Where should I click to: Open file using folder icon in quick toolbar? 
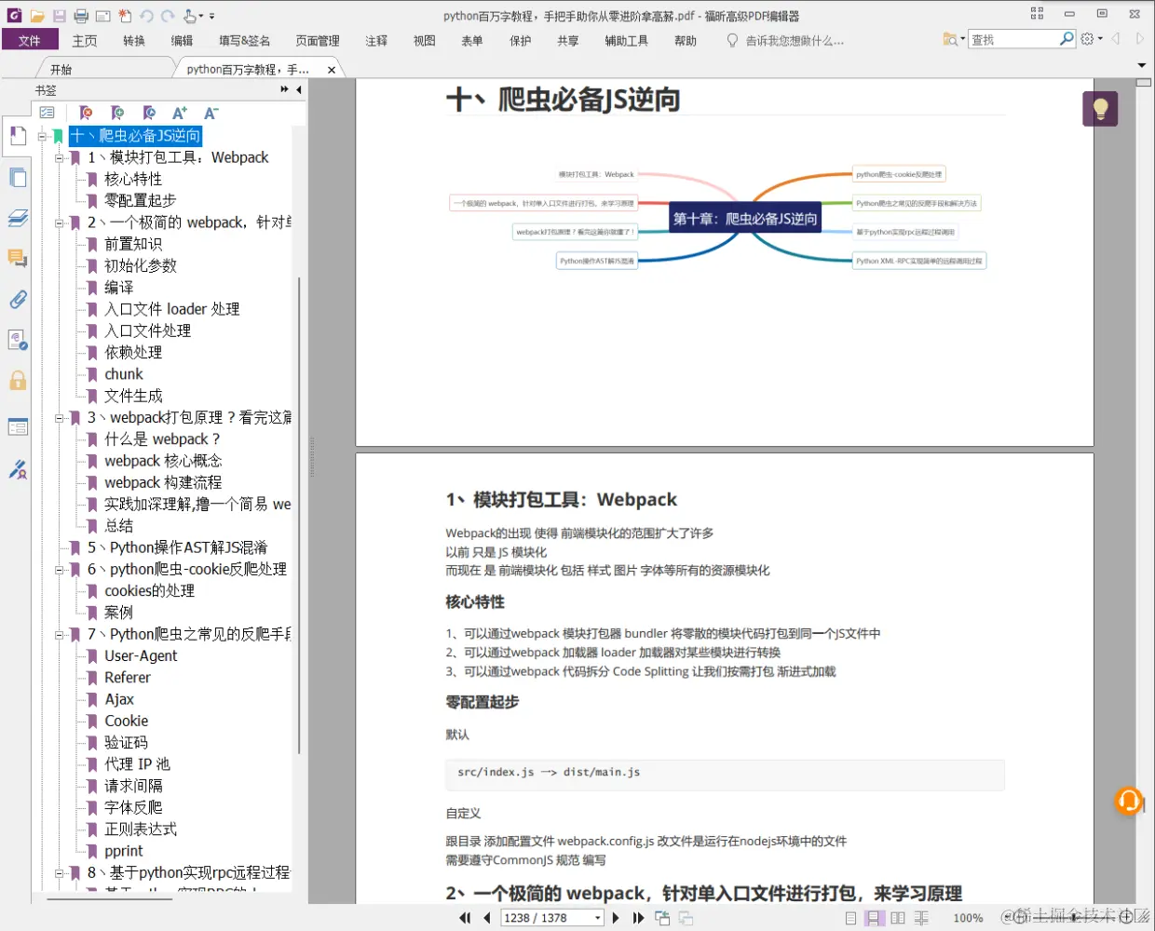point(37,16)
